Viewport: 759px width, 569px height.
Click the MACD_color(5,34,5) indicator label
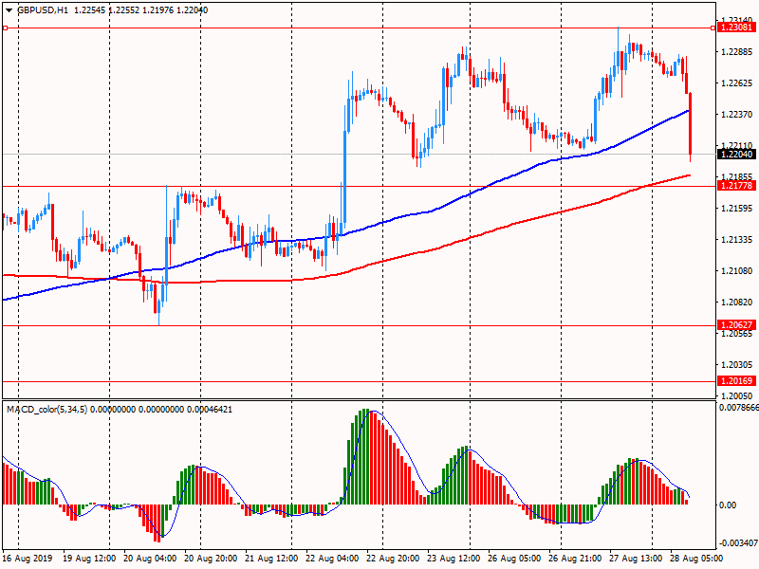click(x=46, y=410)
